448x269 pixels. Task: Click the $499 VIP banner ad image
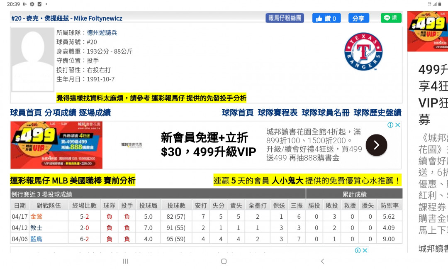coord(56,145)
